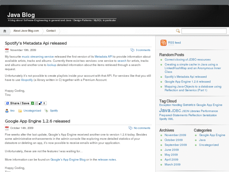Open May 2009 archive
The image size is (229, 172).
[x=171, y=155]
